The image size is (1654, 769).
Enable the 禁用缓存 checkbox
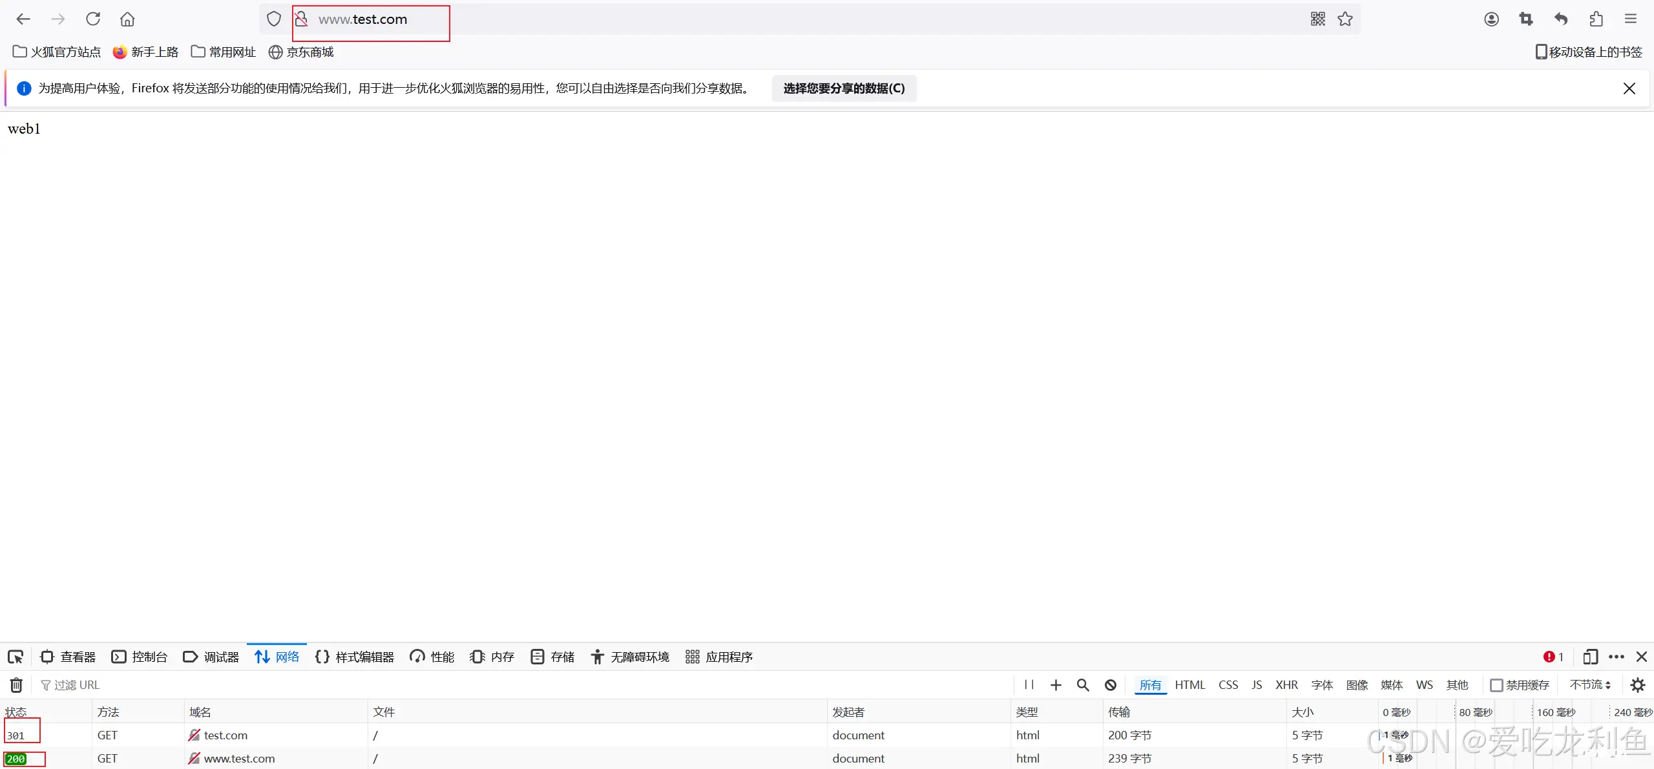coord(1496,685)
